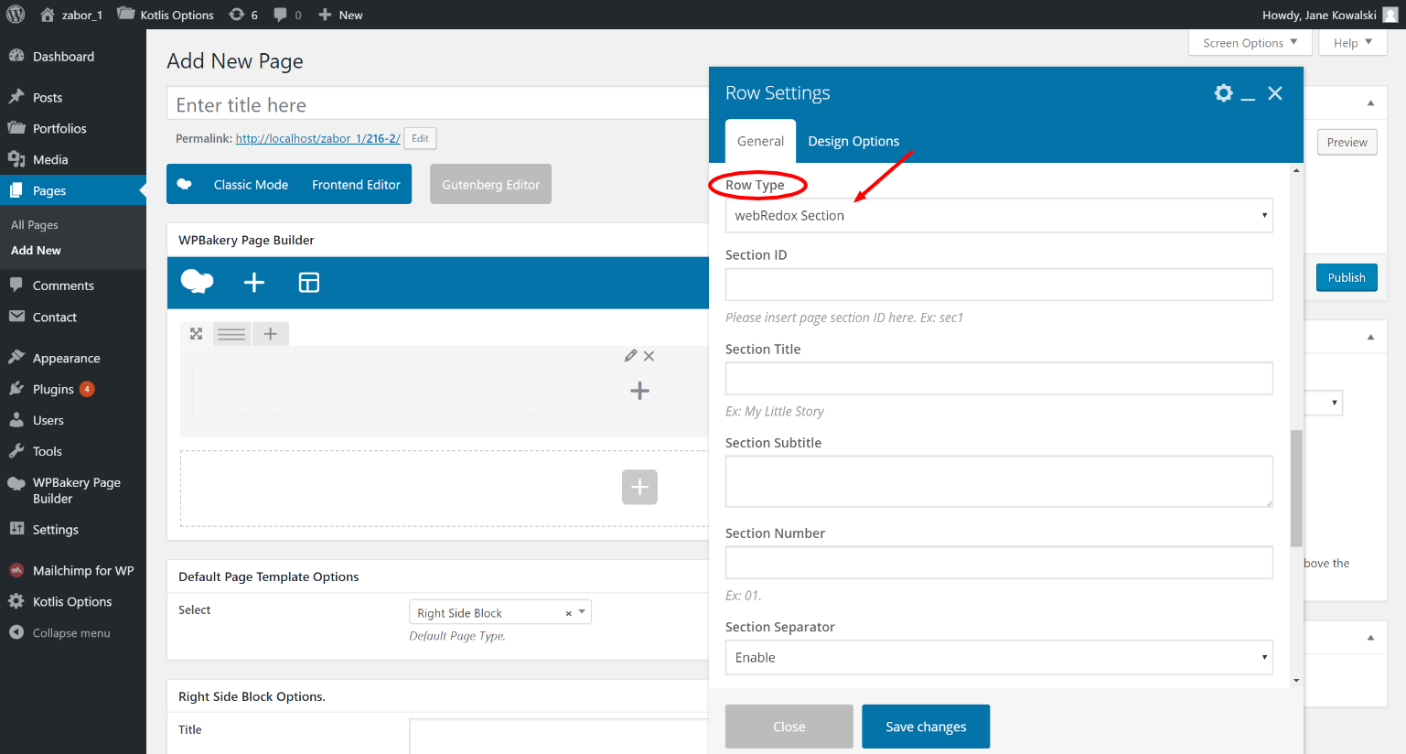Viewport: 1406px width, 754px height.
Task: Delete column using the X icon
Action: [649, 356]
